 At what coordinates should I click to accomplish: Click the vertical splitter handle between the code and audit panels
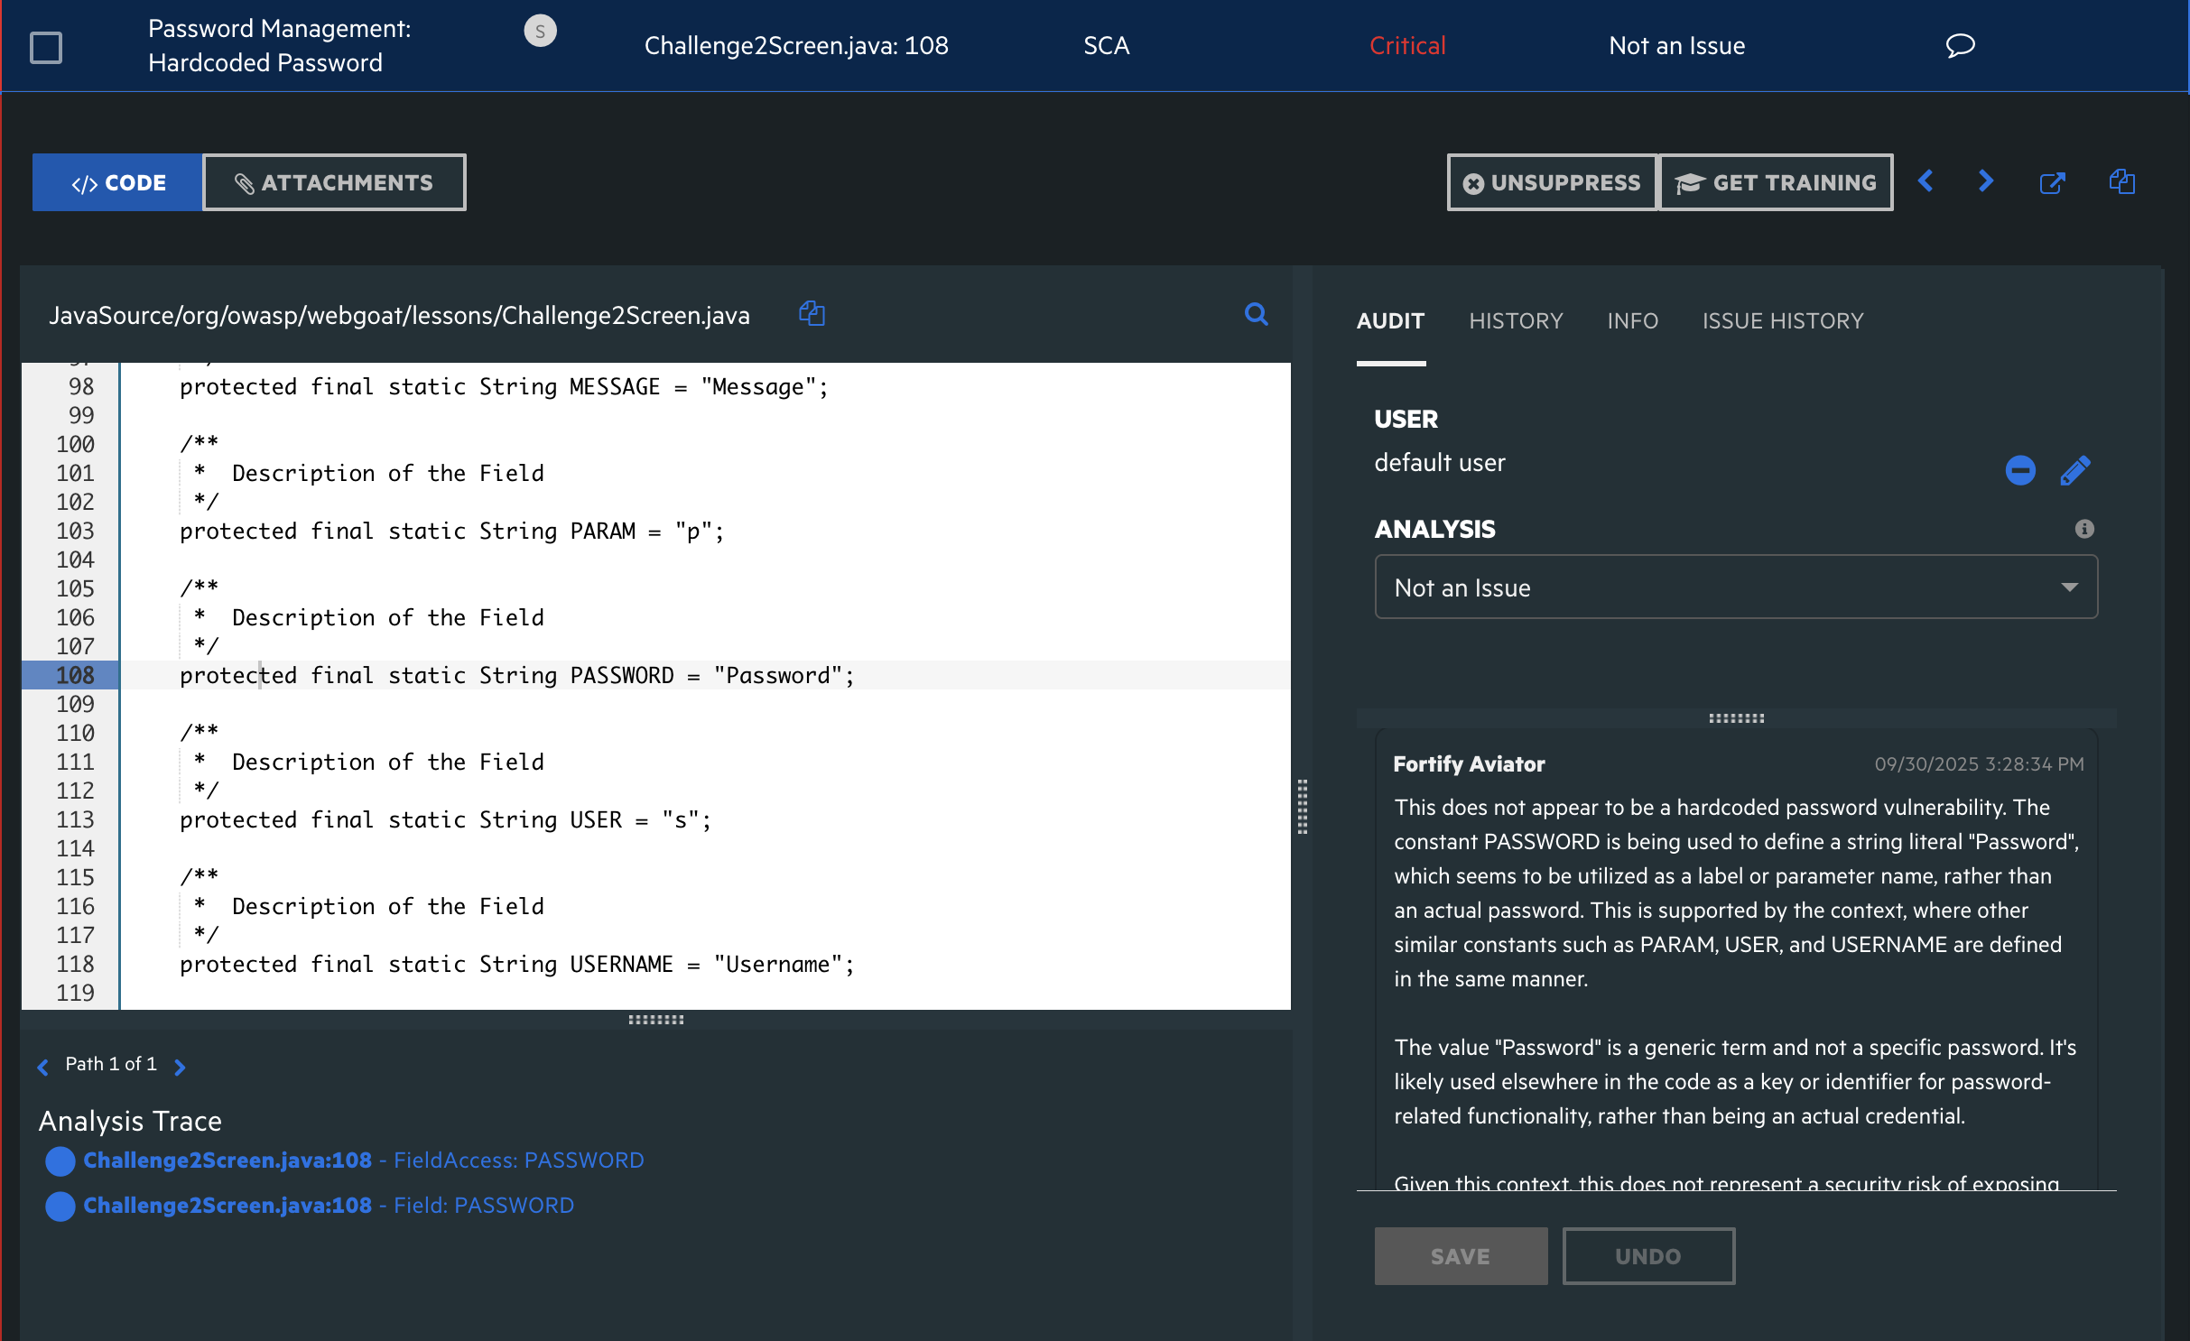(1302, 806)
